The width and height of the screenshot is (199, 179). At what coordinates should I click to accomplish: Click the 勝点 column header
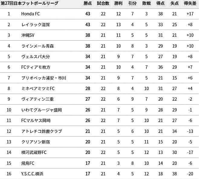point(88,4)
